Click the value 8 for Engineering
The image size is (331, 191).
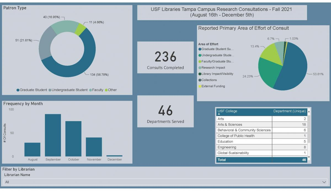[305, 147]
